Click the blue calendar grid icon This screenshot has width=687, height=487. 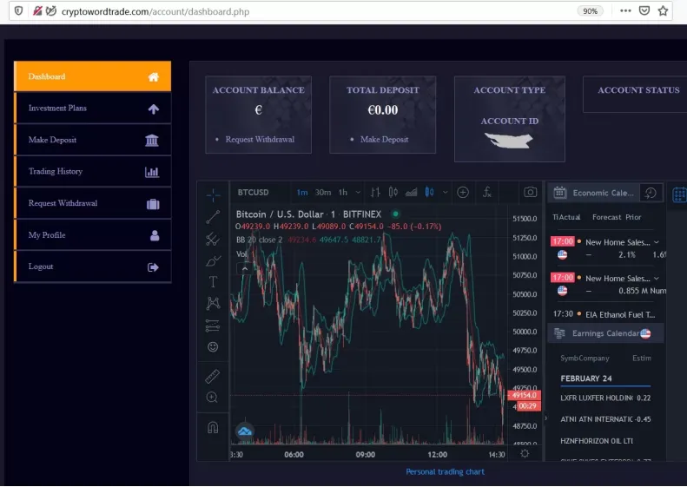(678, 195)
